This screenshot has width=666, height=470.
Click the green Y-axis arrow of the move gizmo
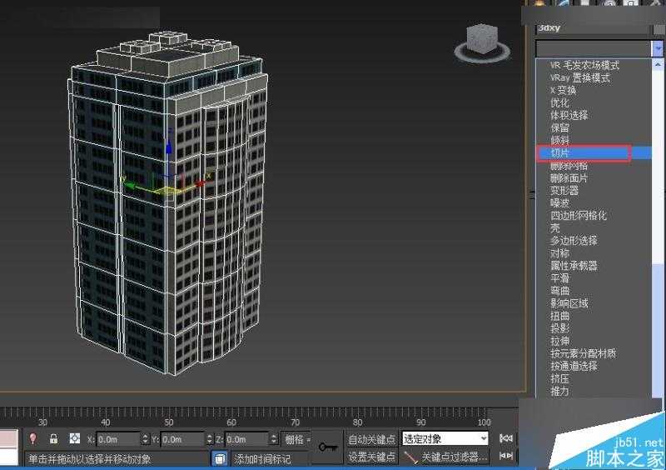coord(130,186)
